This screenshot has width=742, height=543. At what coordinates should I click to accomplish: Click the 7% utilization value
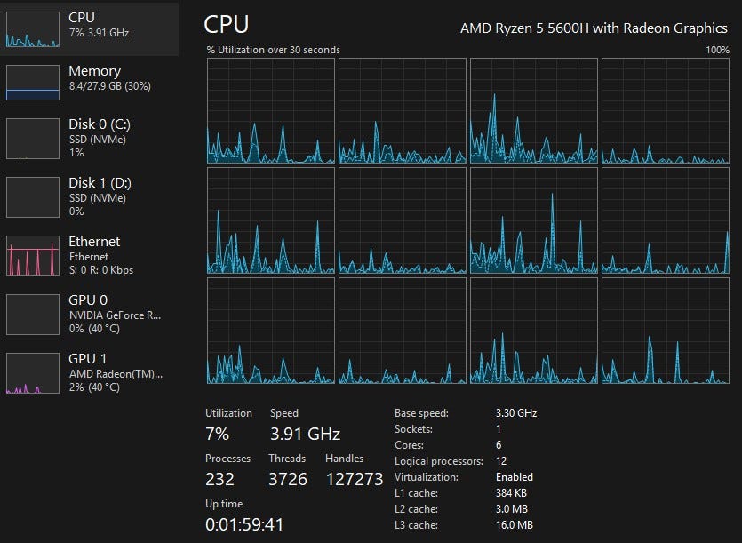tap(218, 435)
